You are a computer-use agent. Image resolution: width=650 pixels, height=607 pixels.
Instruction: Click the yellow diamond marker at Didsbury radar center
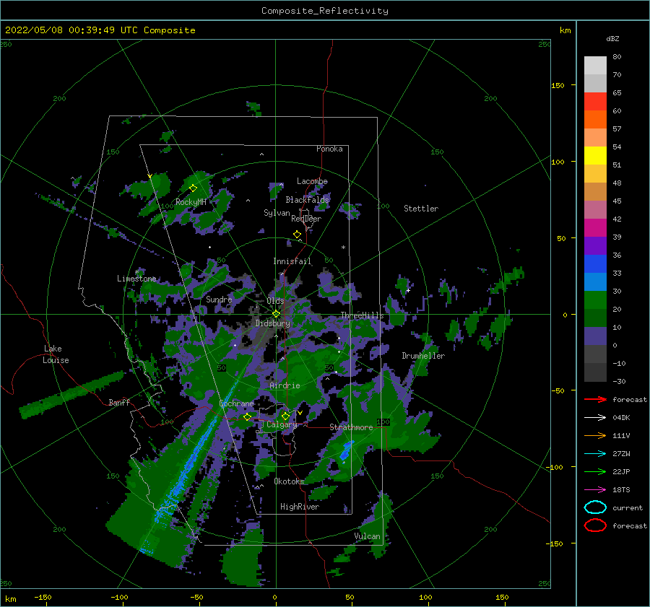pos(276,314)
